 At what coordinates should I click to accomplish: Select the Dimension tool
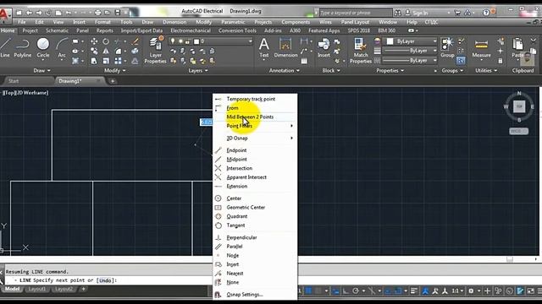tap(285, 47)
